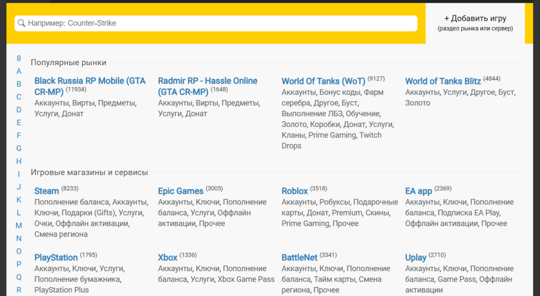Viewport: 540px width, 296px height.
Task: Open Очки under Steam
Action: (43, 224)
